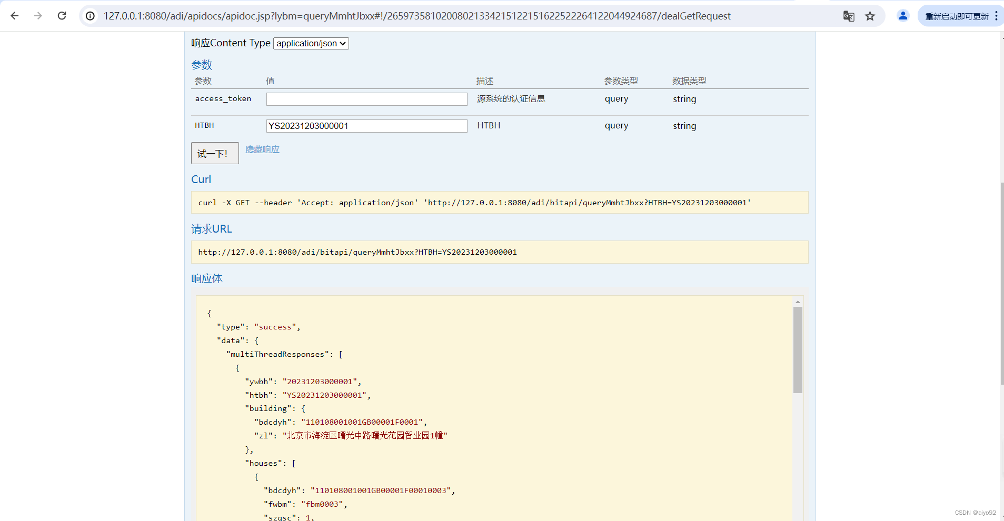
Task: Click the "ywbh" value 20231203000001
Action: pos(320,382)
